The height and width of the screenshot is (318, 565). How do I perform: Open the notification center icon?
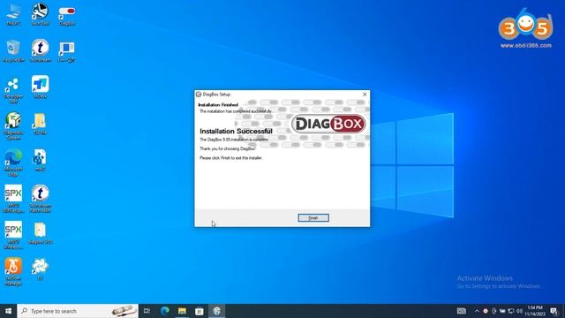(x=554, y=311)
